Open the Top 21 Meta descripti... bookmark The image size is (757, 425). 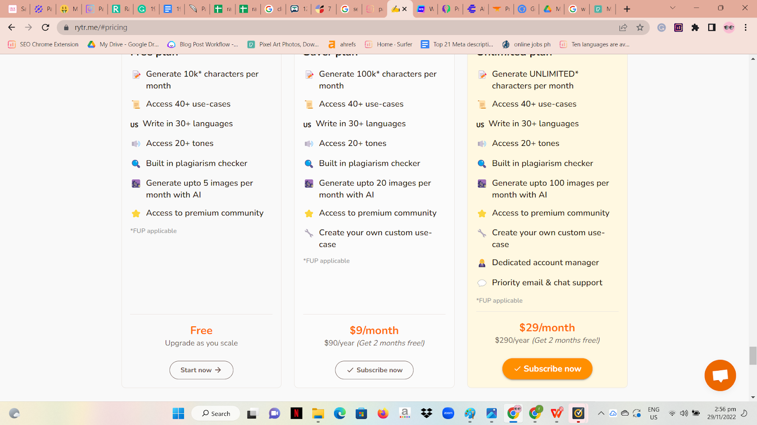coord(457,44)
